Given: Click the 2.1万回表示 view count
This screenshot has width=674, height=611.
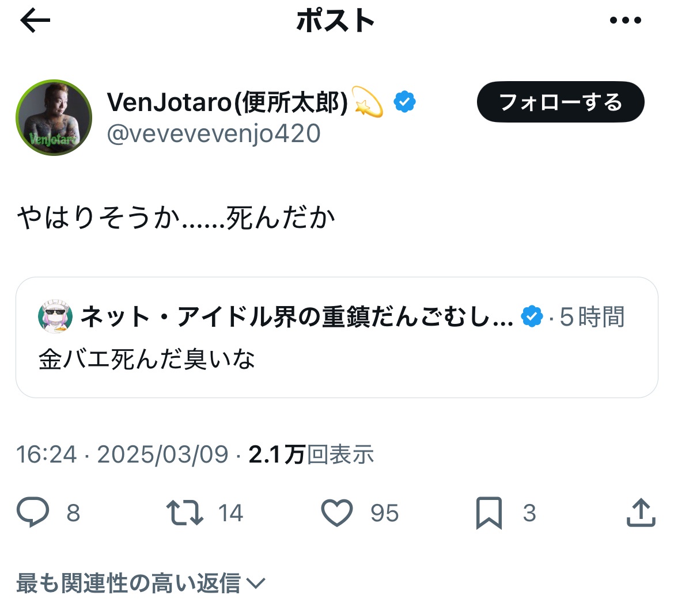Looking at the screenshot, I should tap(311, 455).
